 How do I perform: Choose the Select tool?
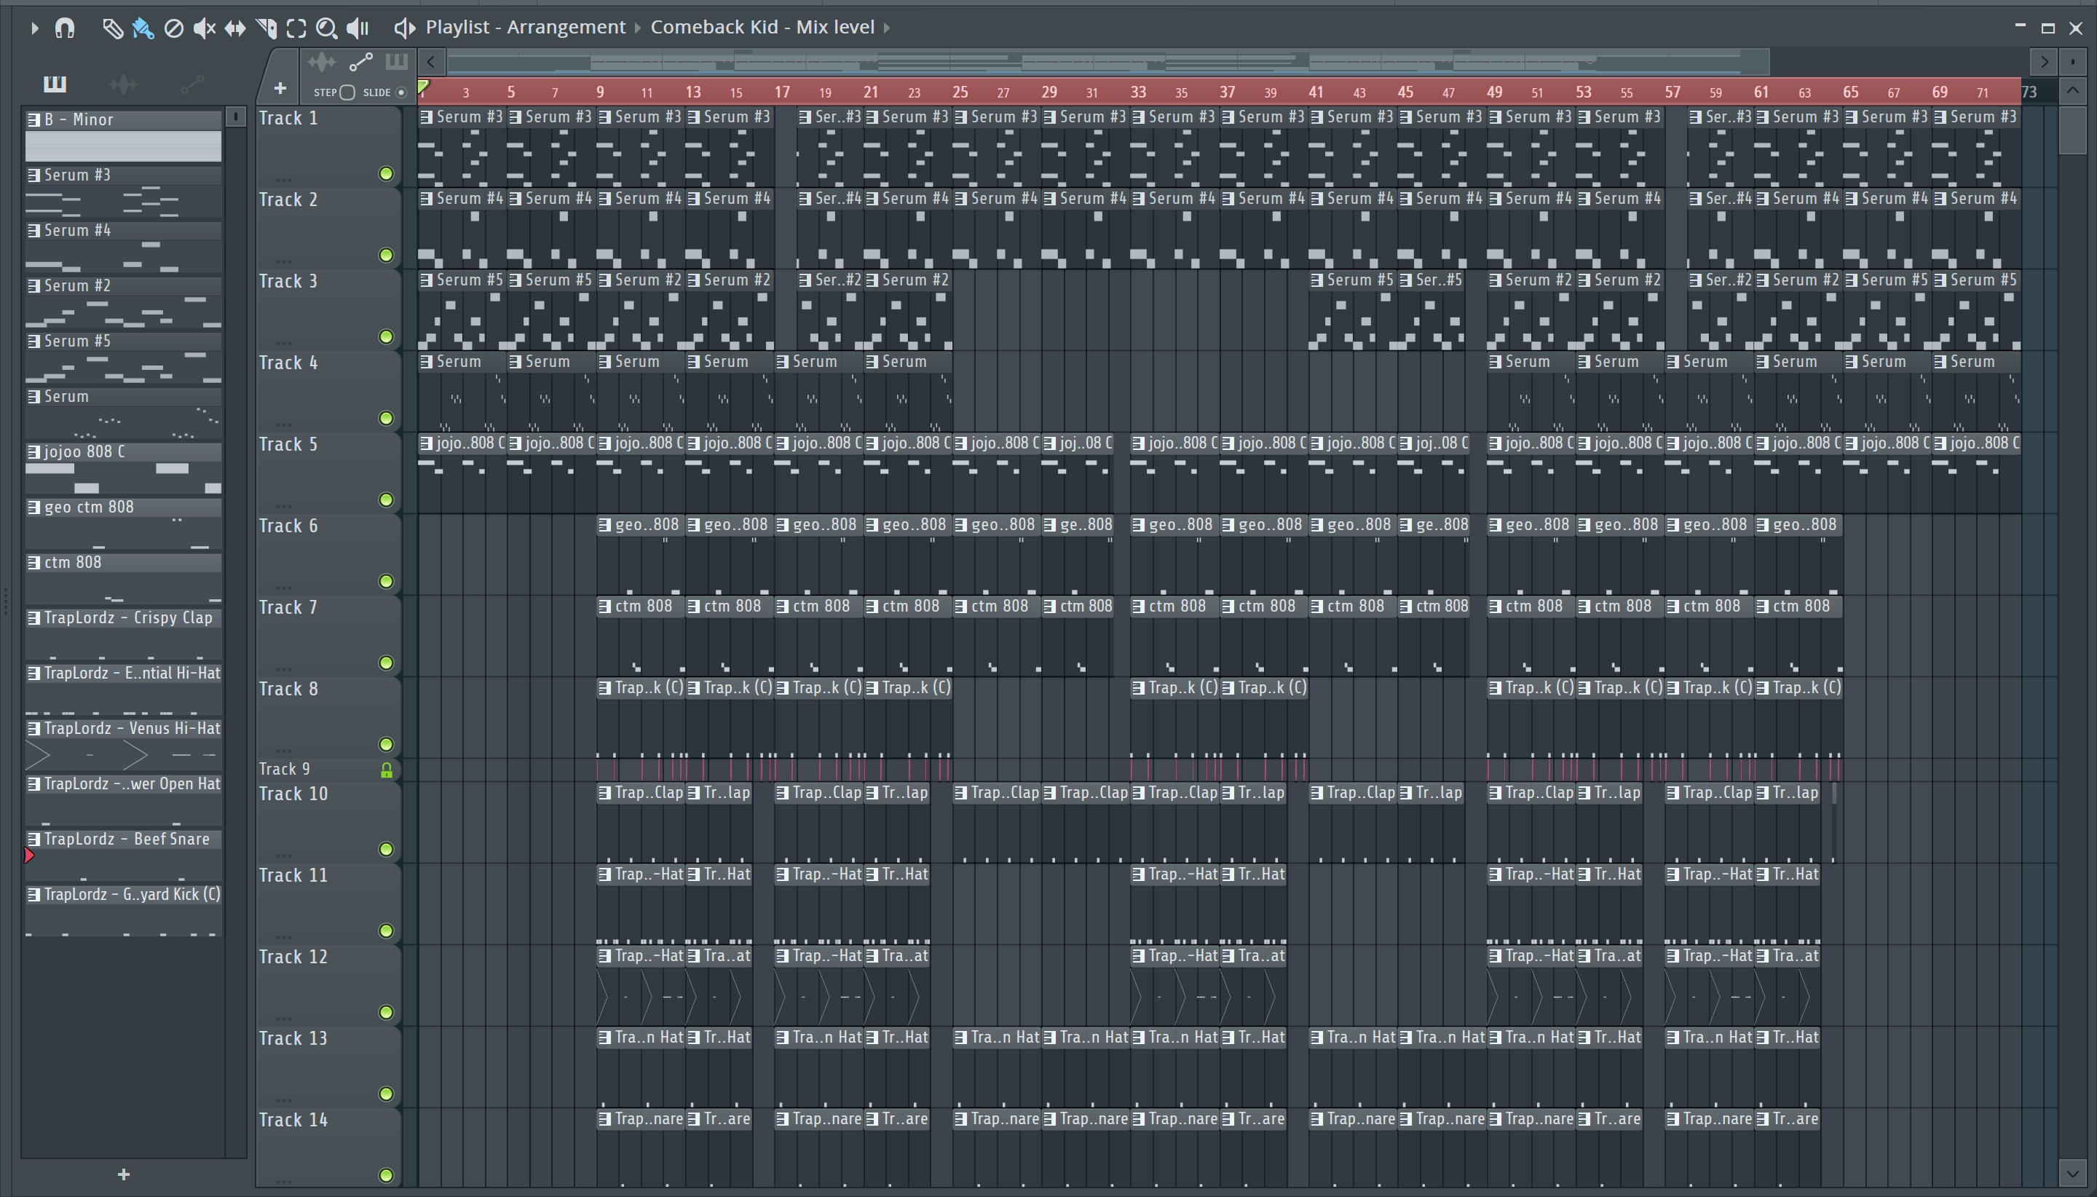297,28
